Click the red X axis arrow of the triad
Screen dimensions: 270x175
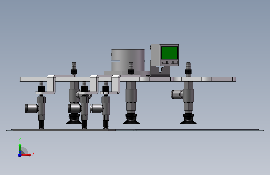click(x=26, y=155)
